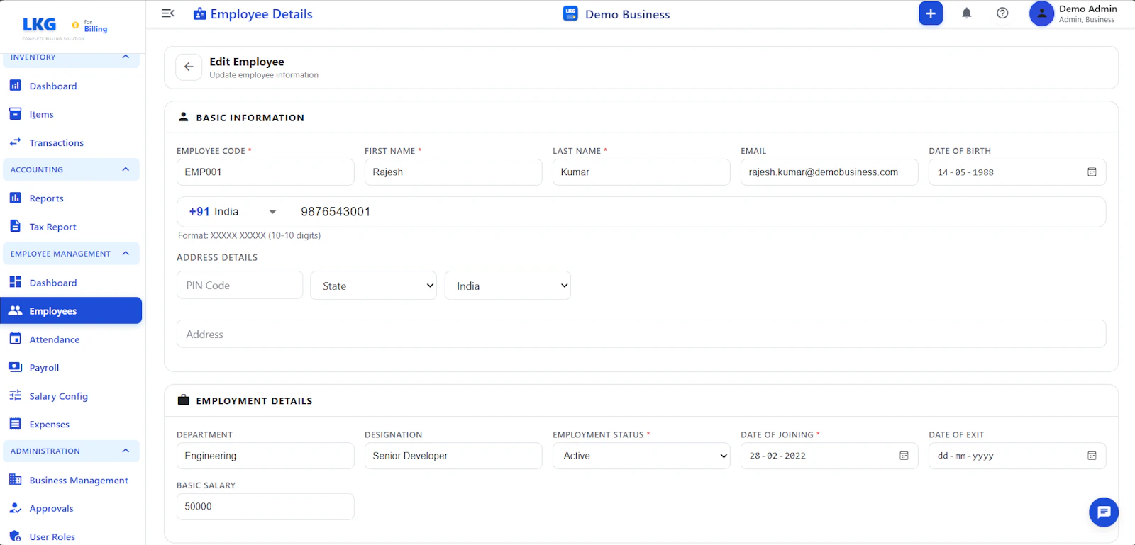
Task: Collapse Employee Management section
Action: 126,253
